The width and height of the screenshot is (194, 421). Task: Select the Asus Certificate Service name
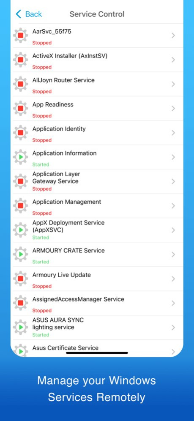point(66,348)
